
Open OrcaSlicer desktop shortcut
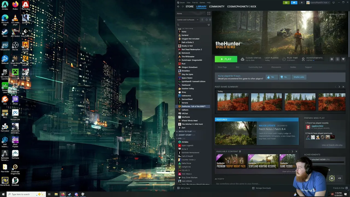(15, 181)
